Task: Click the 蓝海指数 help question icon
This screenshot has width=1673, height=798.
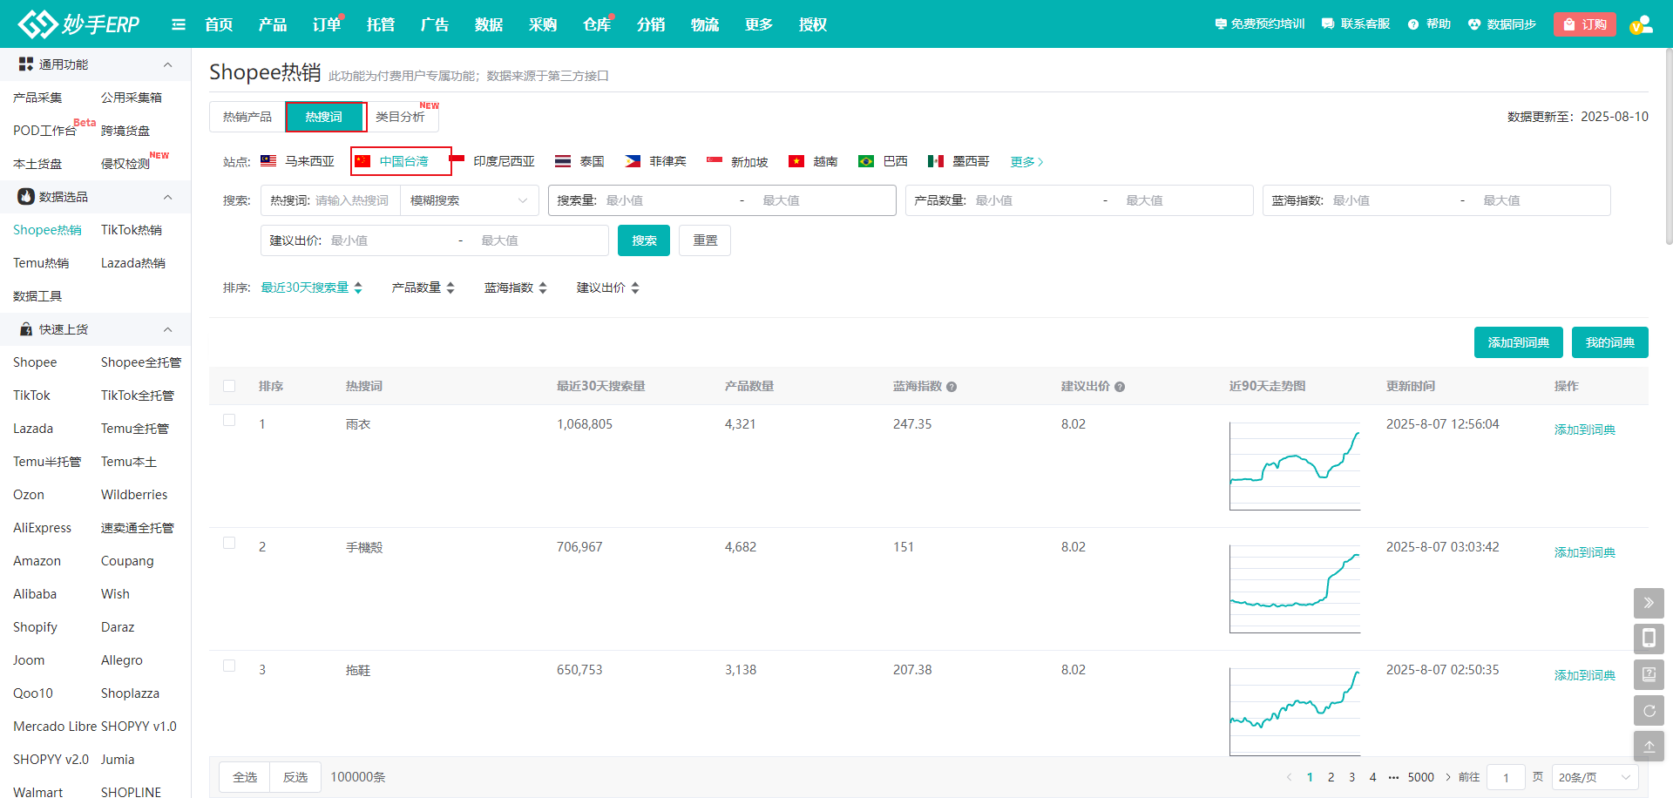Action: 952,387
